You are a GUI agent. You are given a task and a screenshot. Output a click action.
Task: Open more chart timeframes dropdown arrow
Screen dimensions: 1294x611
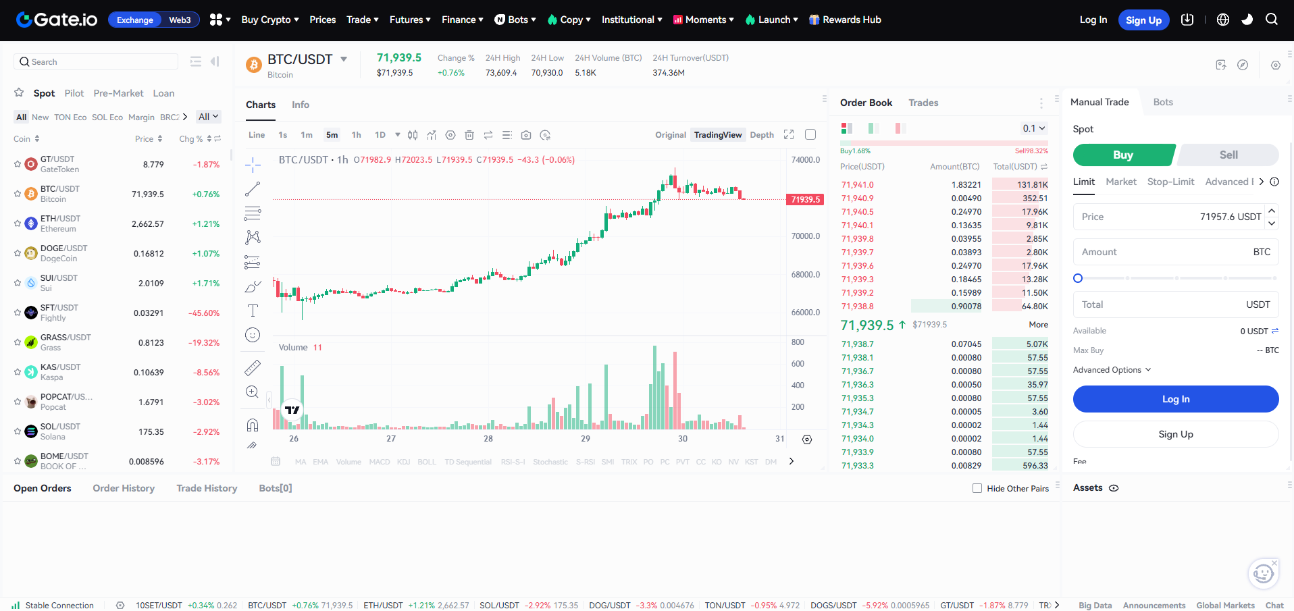398,135
